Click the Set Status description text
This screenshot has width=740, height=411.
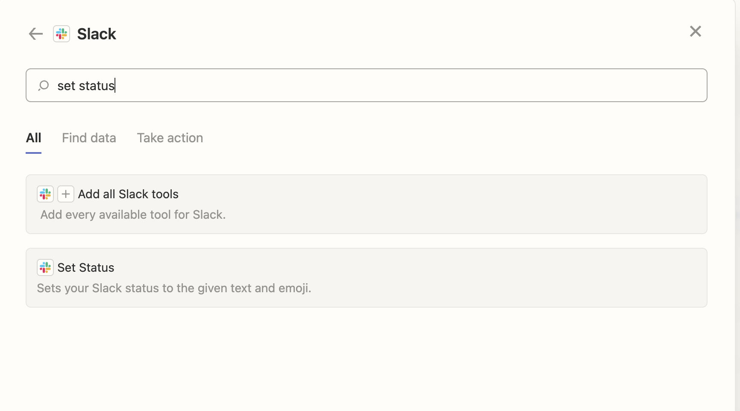tap(174, 288)
